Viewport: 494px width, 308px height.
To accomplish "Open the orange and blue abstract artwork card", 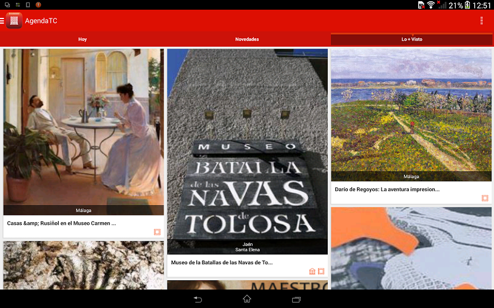I will pyautogui.click(x=411, y=248).
